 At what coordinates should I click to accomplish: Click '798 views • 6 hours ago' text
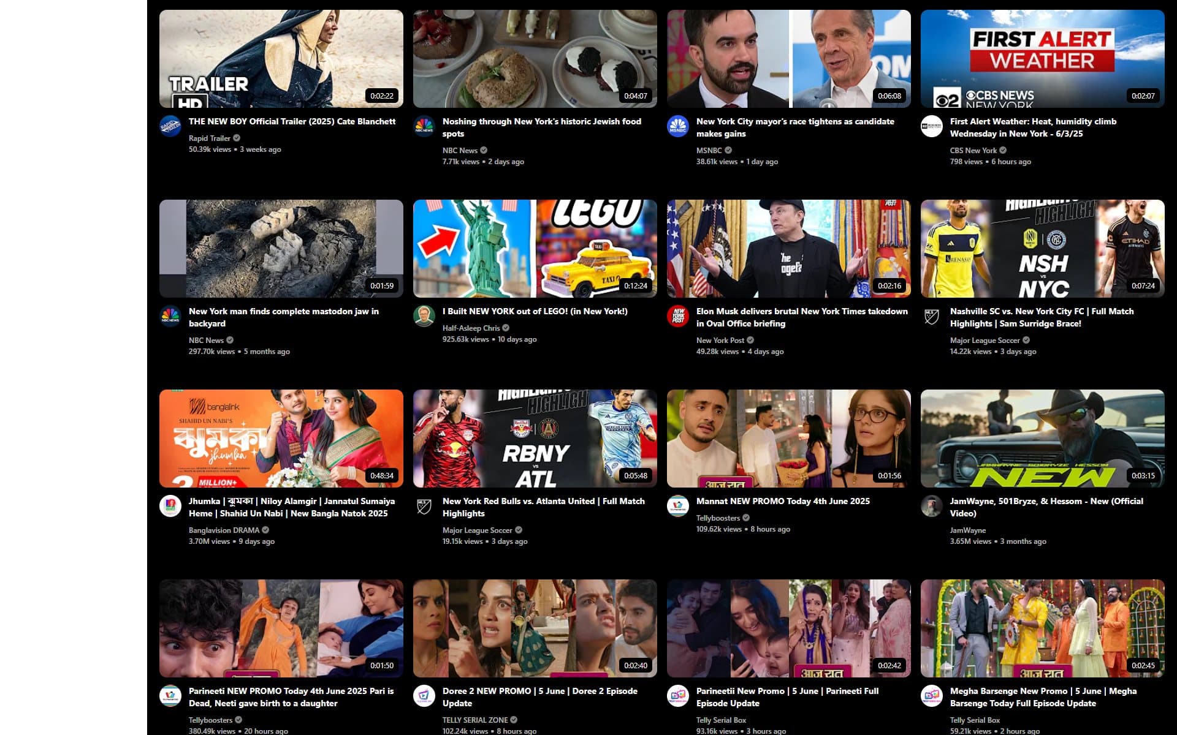991,162
